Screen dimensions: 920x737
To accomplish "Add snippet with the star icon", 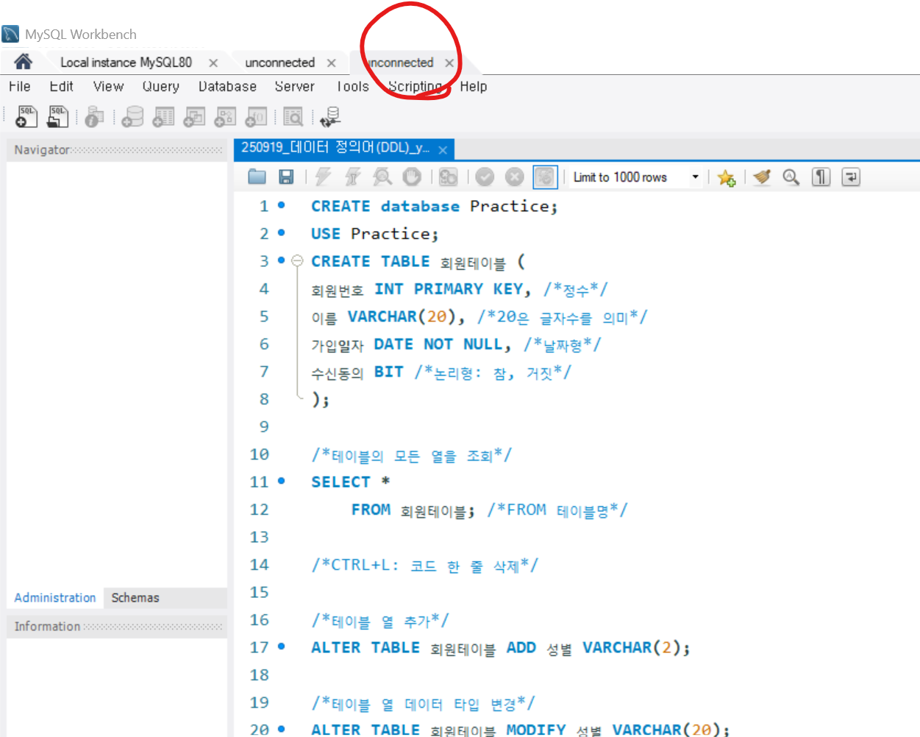I will point(727,177).
